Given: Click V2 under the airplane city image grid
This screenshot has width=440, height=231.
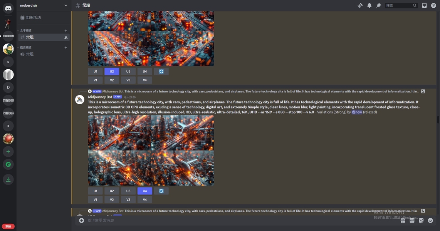Looking at the screenshot, I should coord(112,199).
